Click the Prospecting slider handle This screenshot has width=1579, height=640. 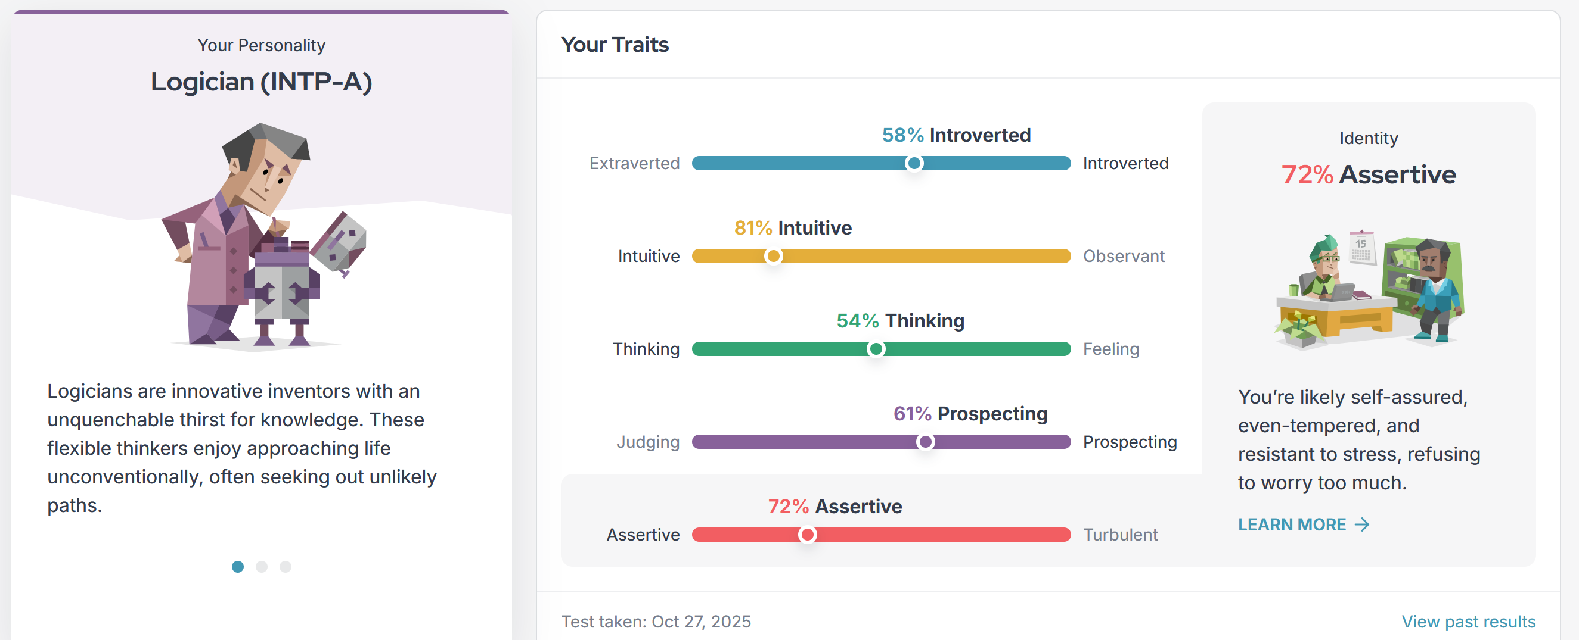coord(925,442)
